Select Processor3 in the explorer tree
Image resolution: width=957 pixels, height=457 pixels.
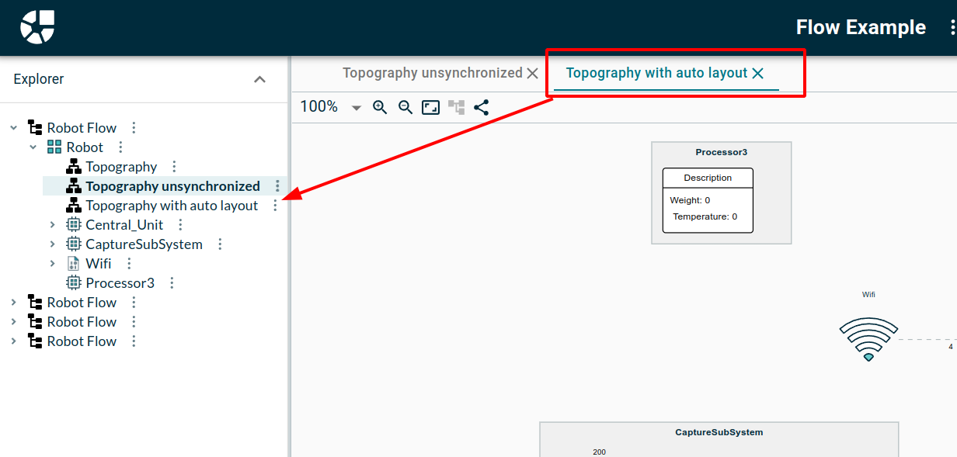(120, 283)
